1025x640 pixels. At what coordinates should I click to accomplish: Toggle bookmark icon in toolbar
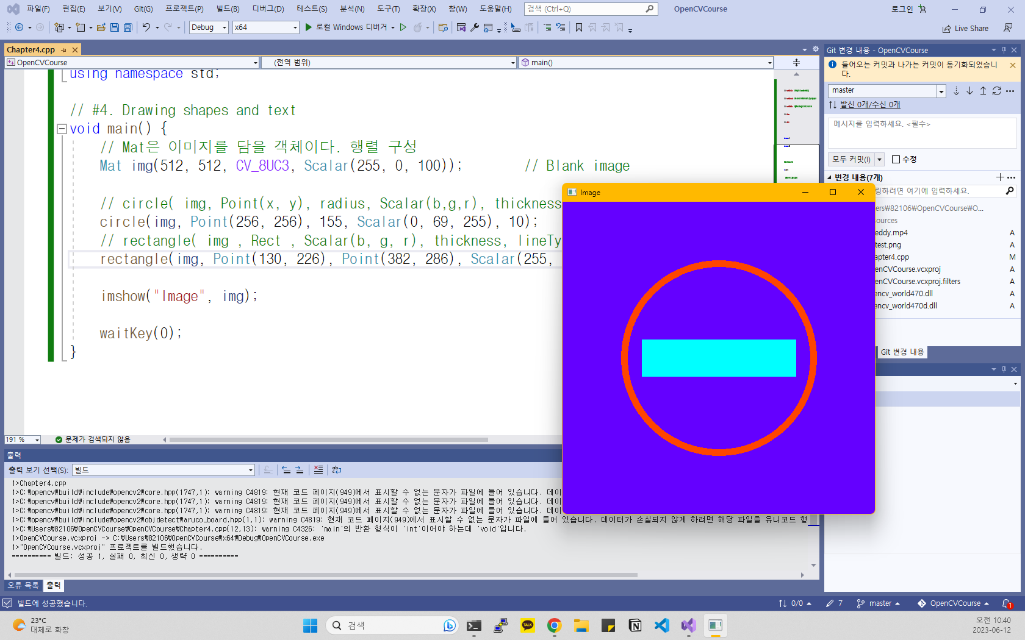point(579,27)
